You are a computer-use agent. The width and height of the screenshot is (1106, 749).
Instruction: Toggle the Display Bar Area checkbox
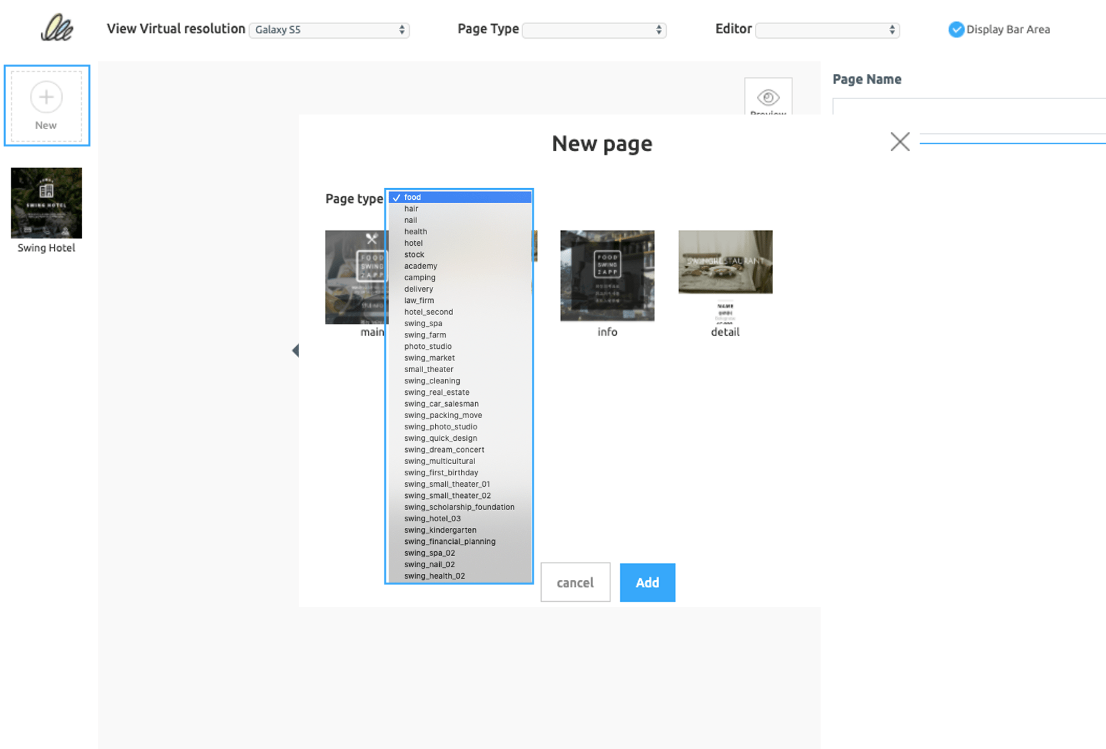956,29
